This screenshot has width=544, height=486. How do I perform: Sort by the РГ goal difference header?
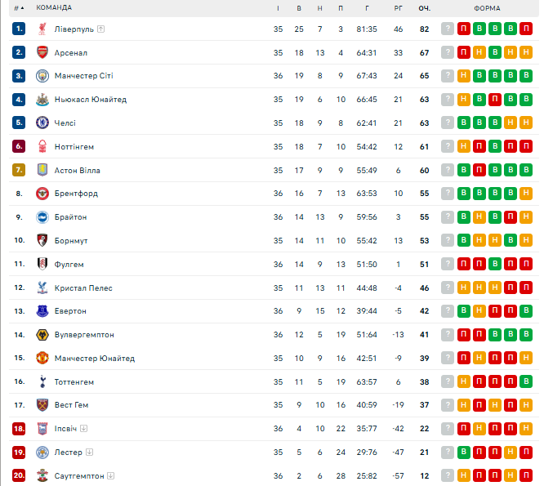tap(399, 8)
